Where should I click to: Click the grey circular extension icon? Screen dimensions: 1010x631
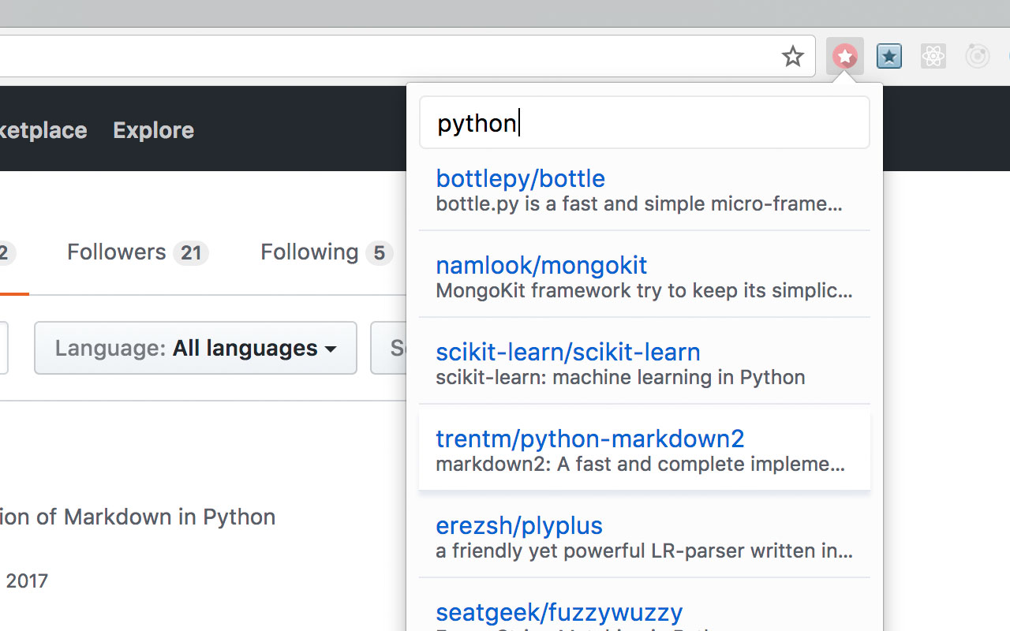coord(978,56)
